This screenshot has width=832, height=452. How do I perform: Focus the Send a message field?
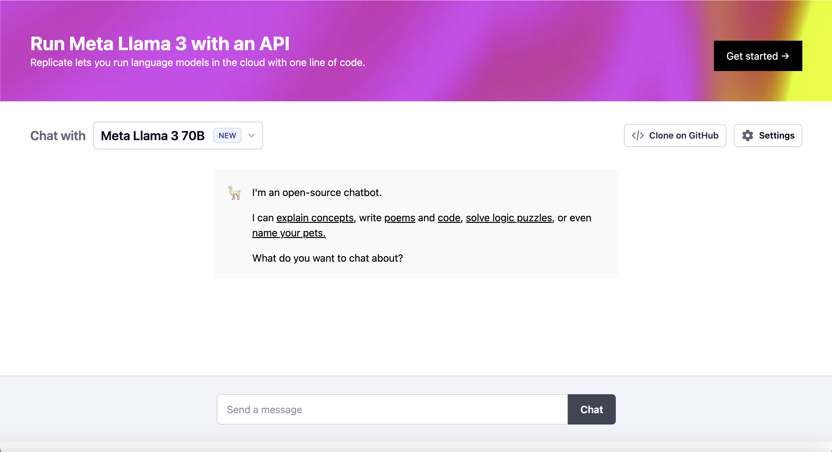coord(392,409)
